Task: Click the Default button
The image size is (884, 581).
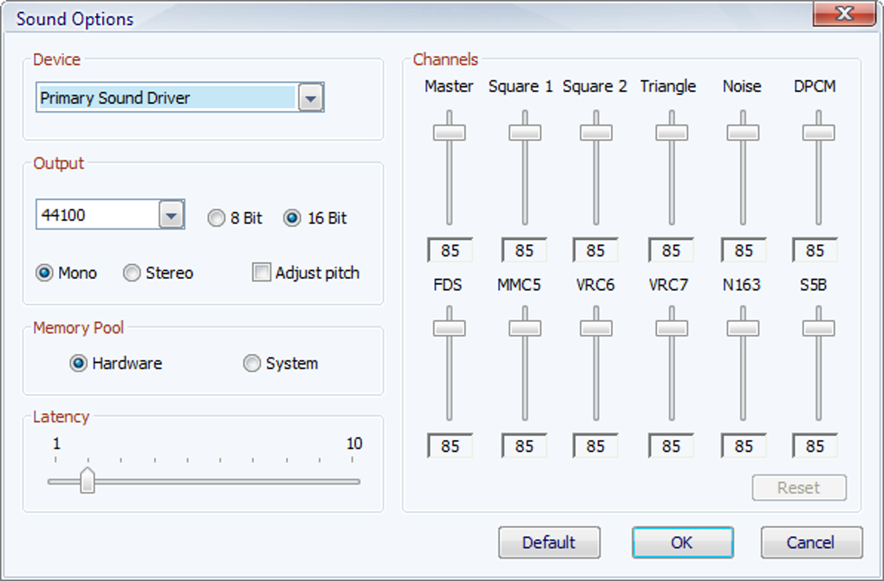Action: point(549,543)
